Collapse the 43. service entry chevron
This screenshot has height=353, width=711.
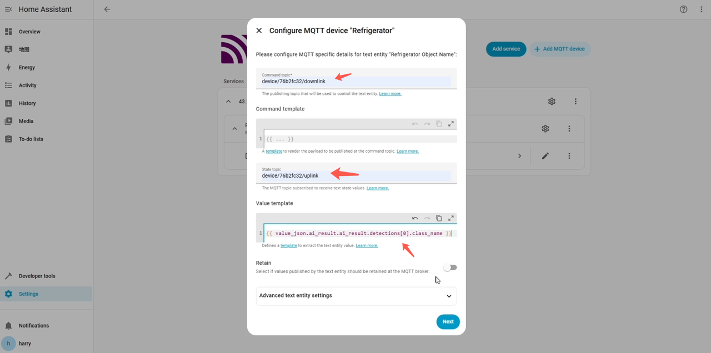(x=228, y=102)
